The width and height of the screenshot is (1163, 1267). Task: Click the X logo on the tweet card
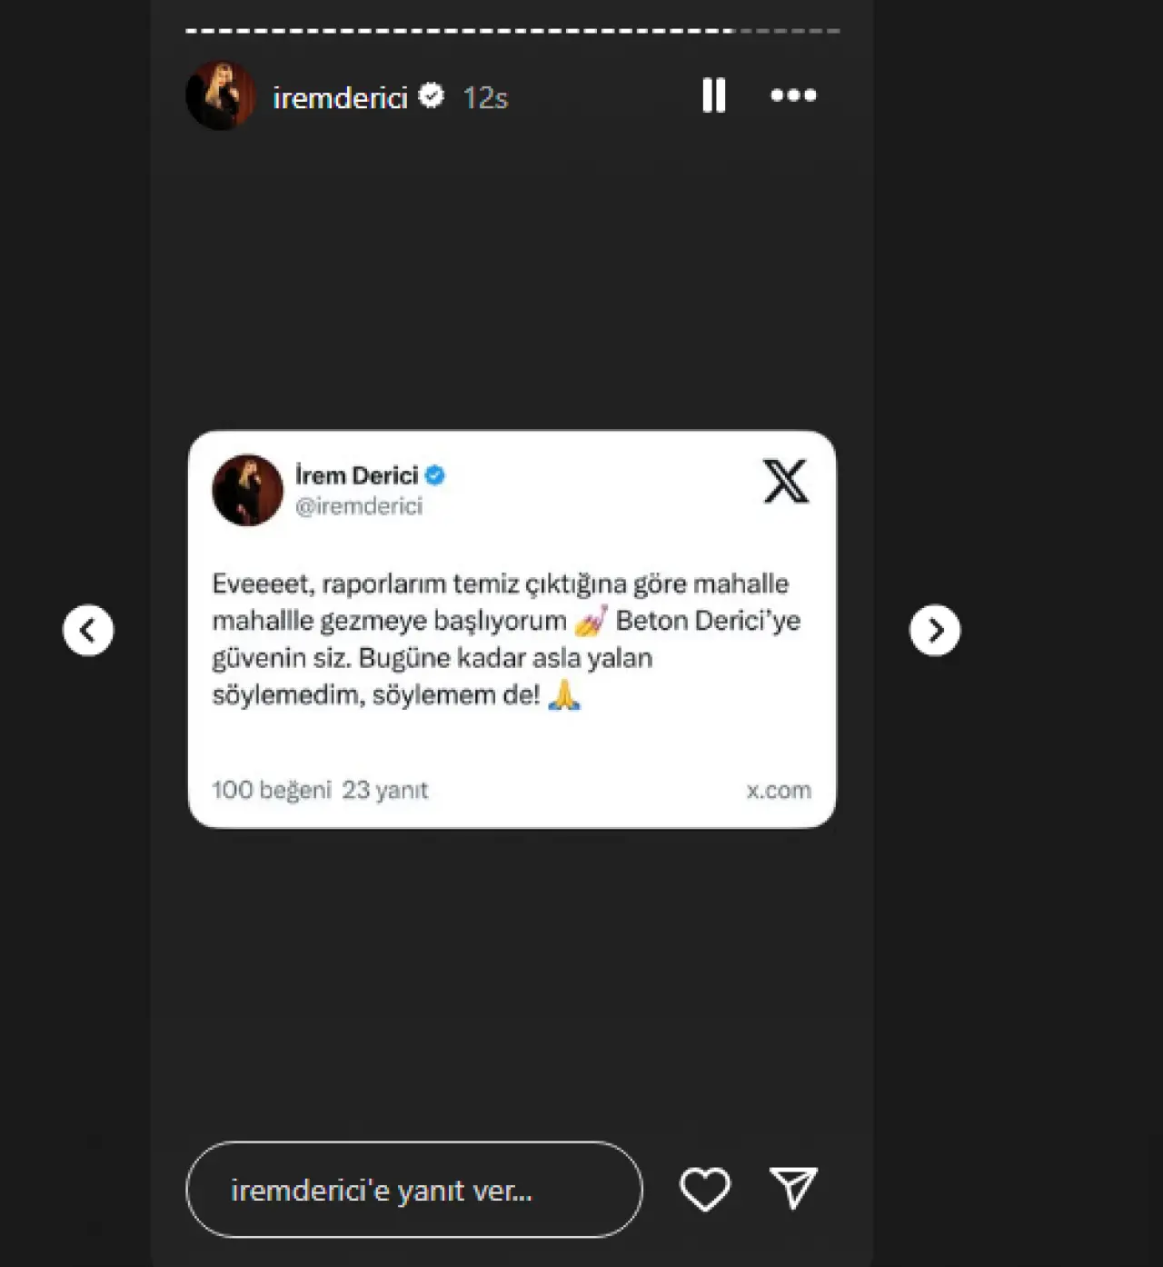coord(786,482)
